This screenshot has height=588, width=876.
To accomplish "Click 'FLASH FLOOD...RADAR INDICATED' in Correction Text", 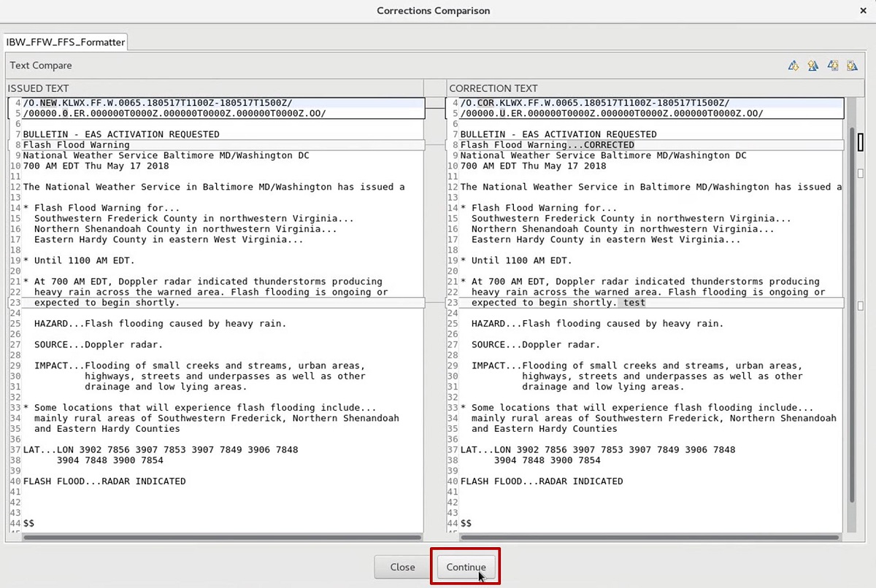I will tap(542, 481).
